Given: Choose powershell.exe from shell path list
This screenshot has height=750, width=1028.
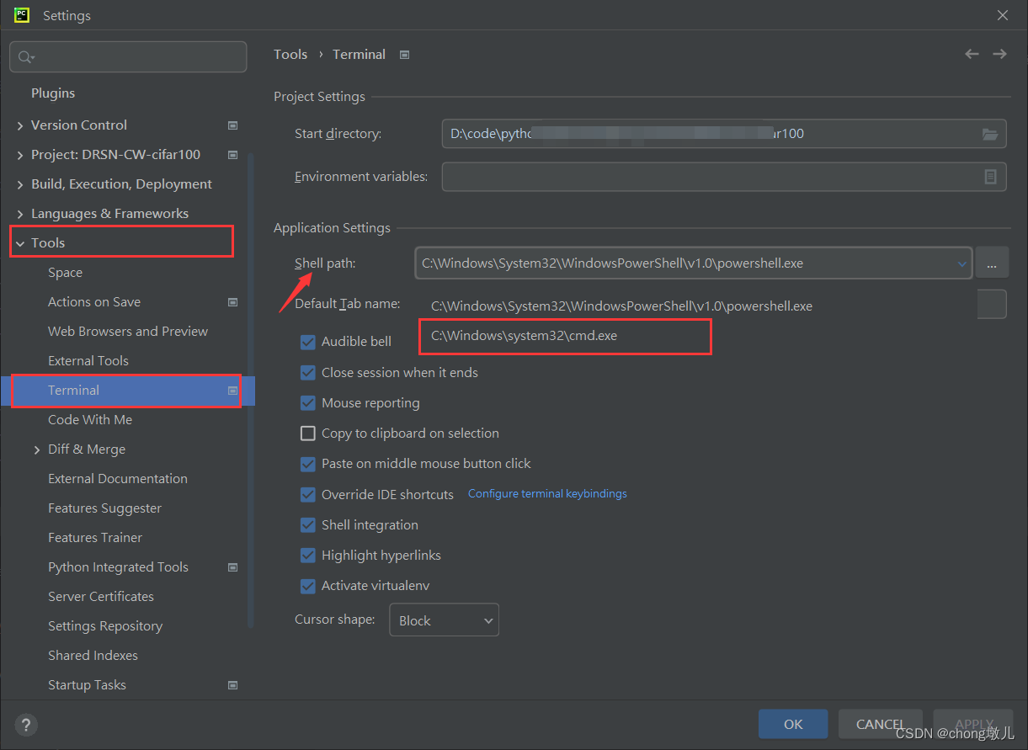Looking at the screenshot, I should 621,306.
